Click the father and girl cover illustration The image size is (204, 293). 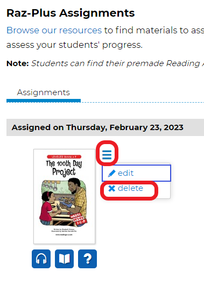(x=64, y=202)
